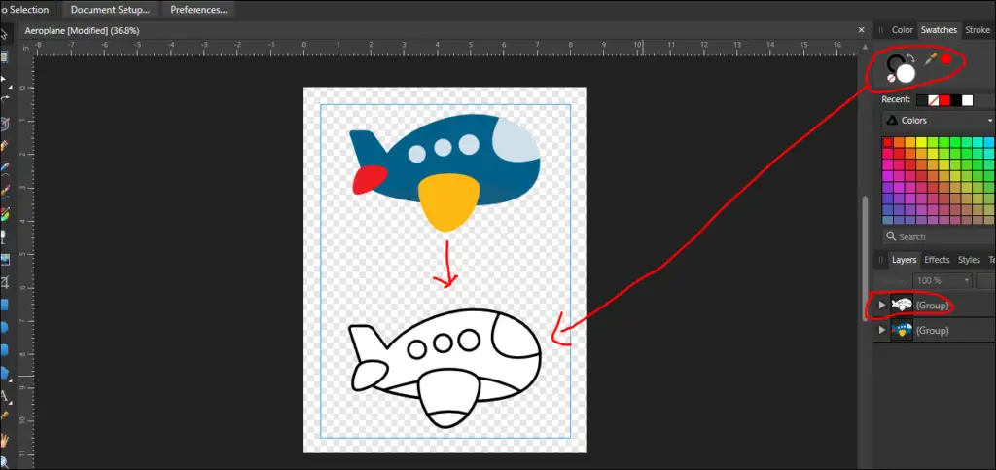Apply the picked red color dot
This screenshot has height=470, width=996.
pyautogui.click(x=945, y=59)
